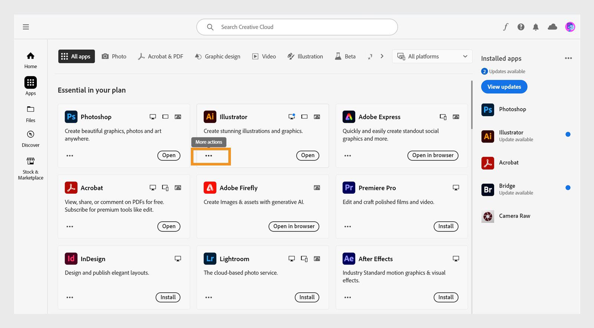The width and height of the screenshot is (594, 328).
Task: Open Illustrator card more actions
Action: click(x=209, y=156)
